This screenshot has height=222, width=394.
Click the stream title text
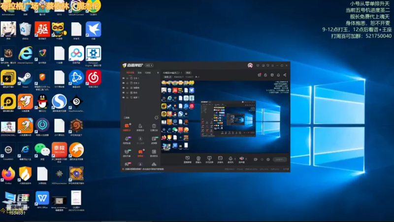(172, 73)
